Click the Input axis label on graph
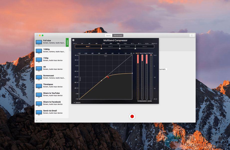This screenshot has height=150, width=230. point(106,56)
